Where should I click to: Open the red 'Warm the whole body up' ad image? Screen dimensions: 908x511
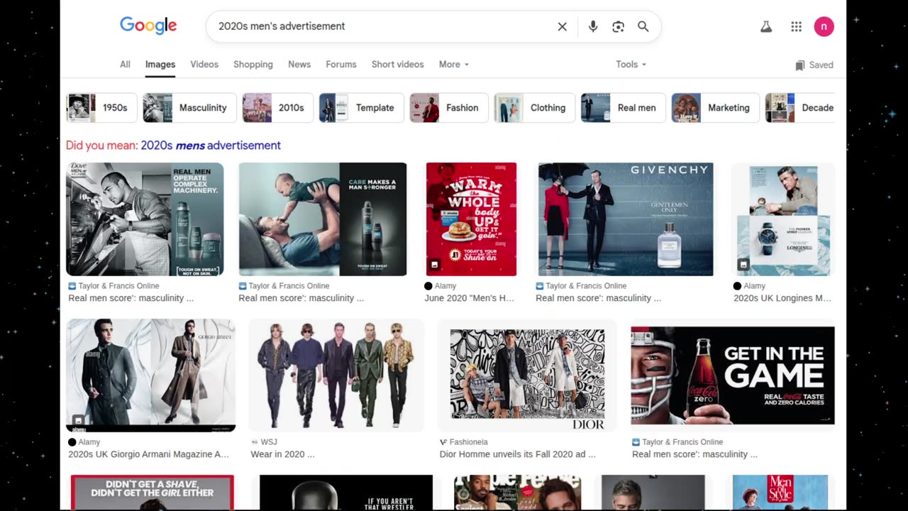pyautogui.click(x=471, y=219)
